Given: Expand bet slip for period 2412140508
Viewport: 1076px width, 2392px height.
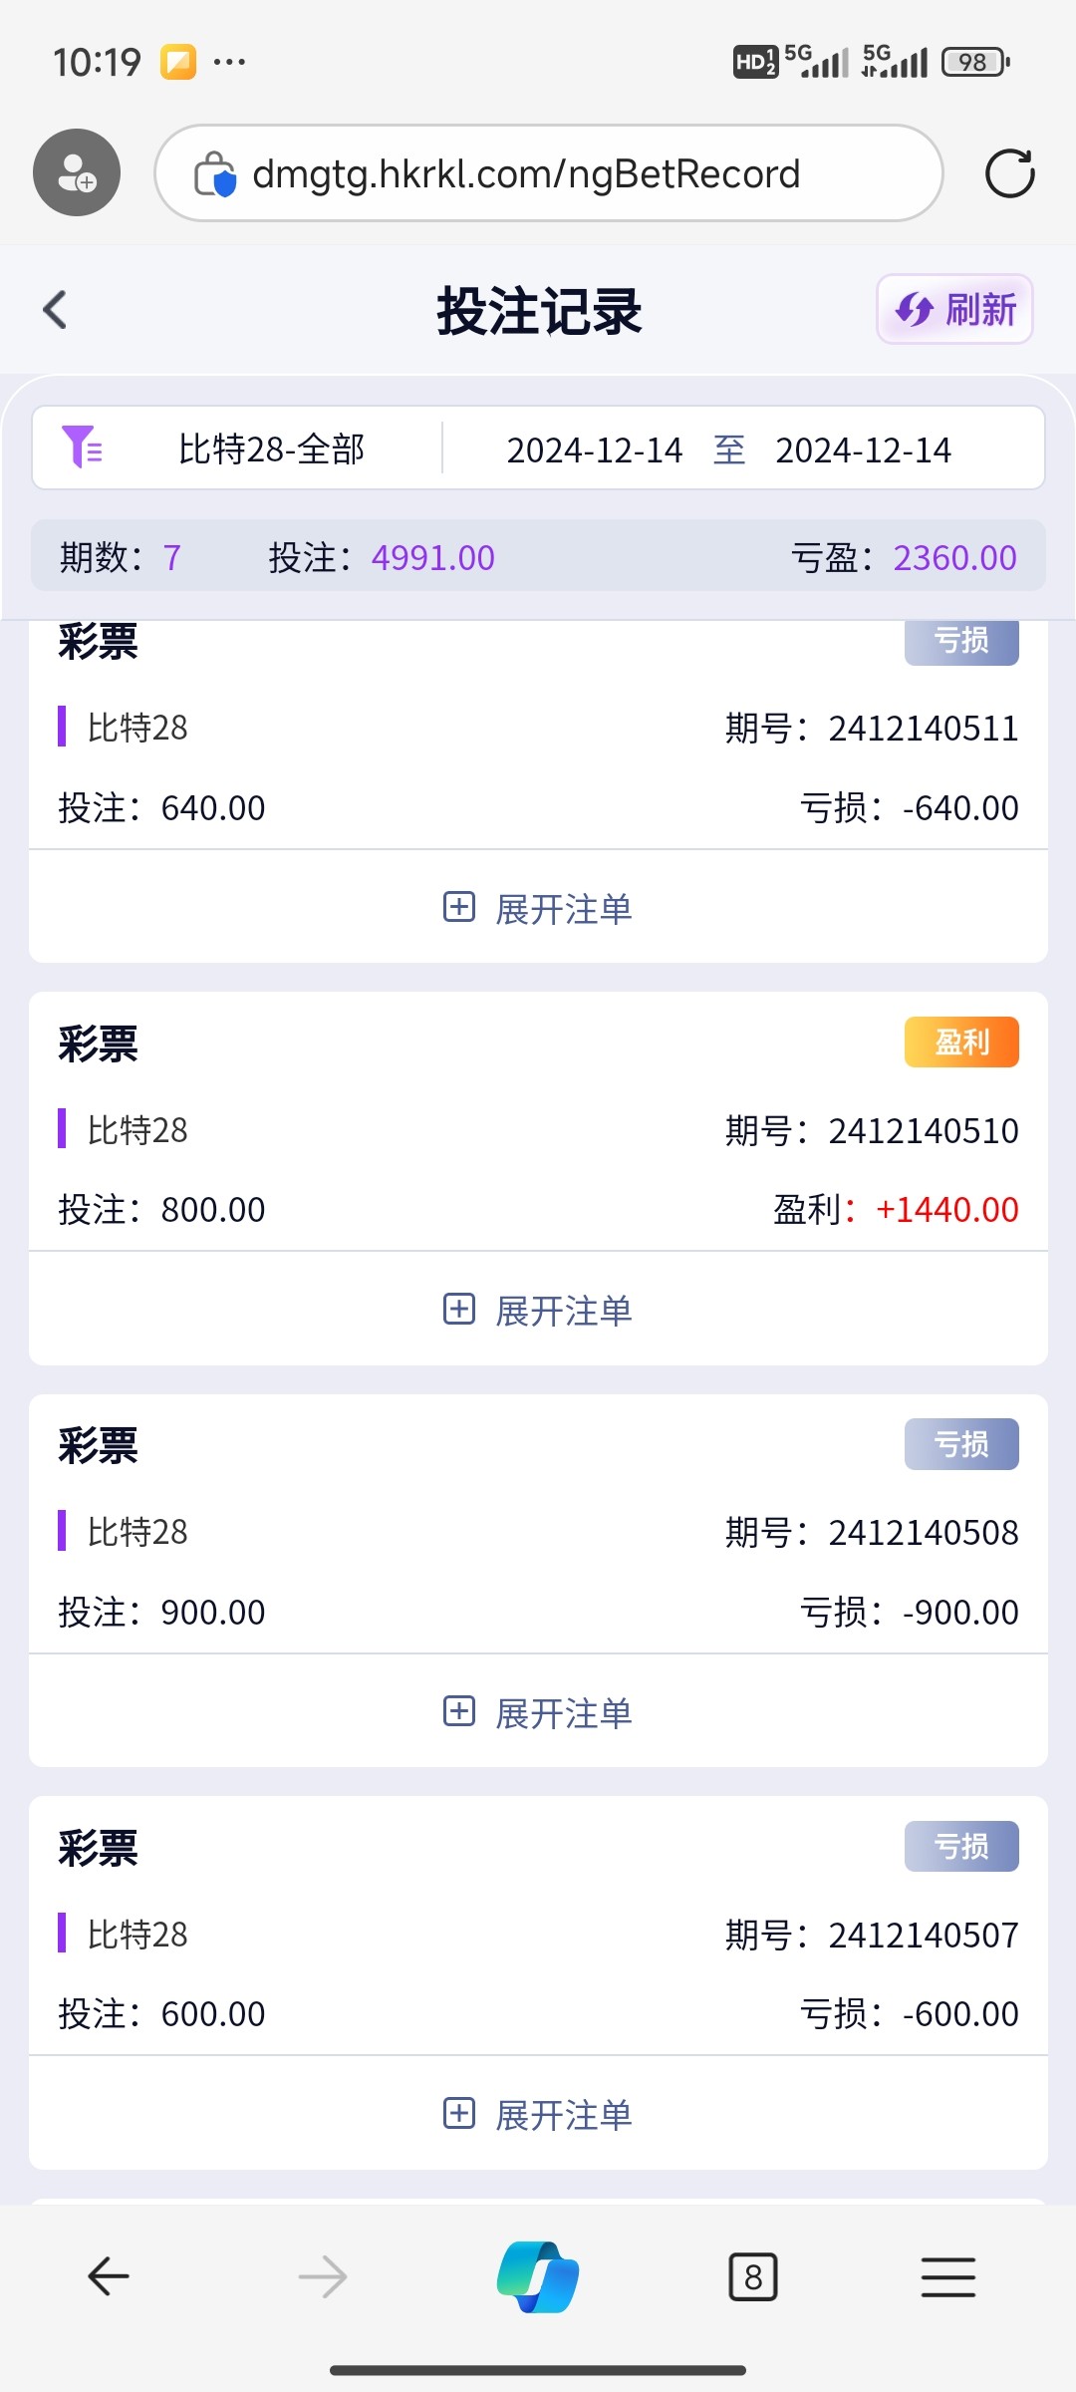Looking at the screenshot, I should (x=538, y=1712).
